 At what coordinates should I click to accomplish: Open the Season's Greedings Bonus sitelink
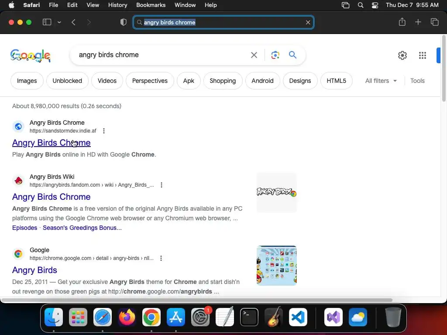pos(82,228)
